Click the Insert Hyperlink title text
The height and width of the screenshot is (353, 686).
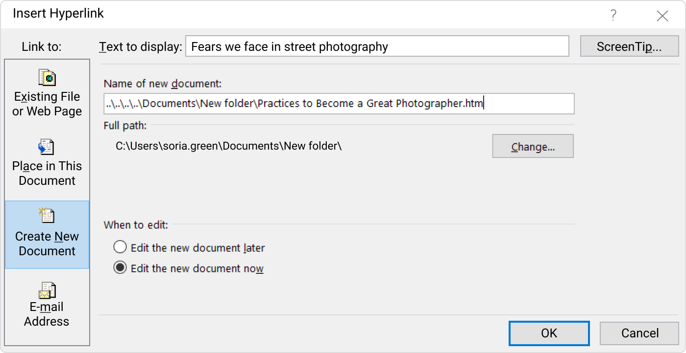(58, 14)
